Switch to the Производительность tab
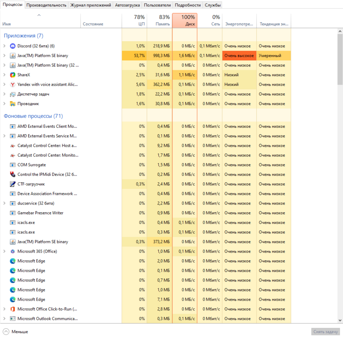343x340 pixels. [46, 5]
